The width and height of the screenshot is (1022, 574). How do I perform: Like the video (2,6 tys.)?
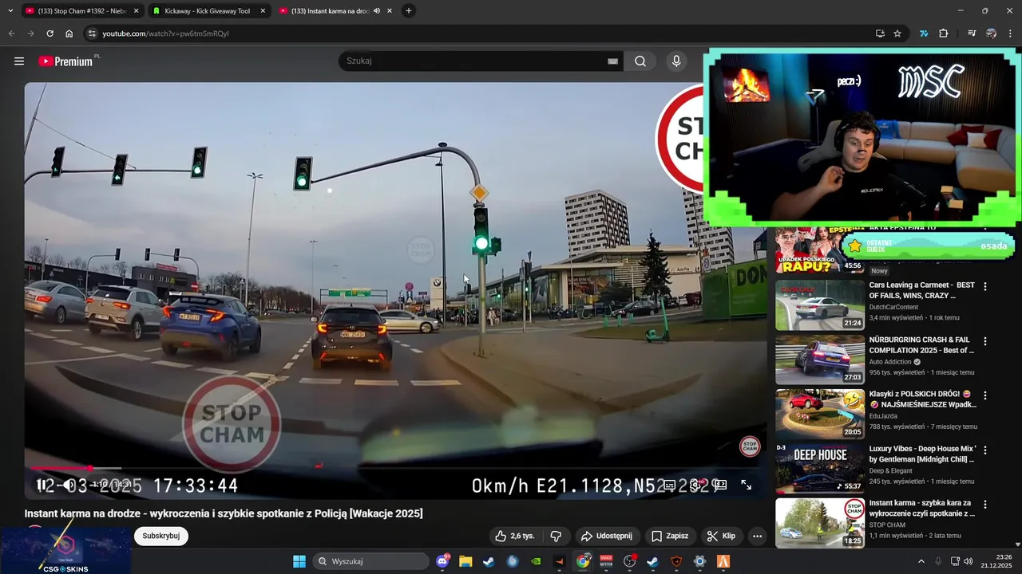pos(514,537)
